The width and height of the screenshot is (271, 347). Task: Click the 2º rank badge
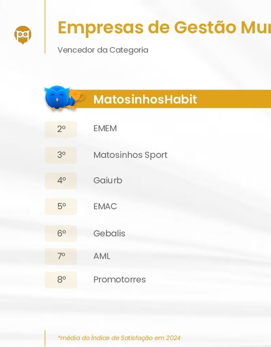pyautogui.click(x=61, y=129)
